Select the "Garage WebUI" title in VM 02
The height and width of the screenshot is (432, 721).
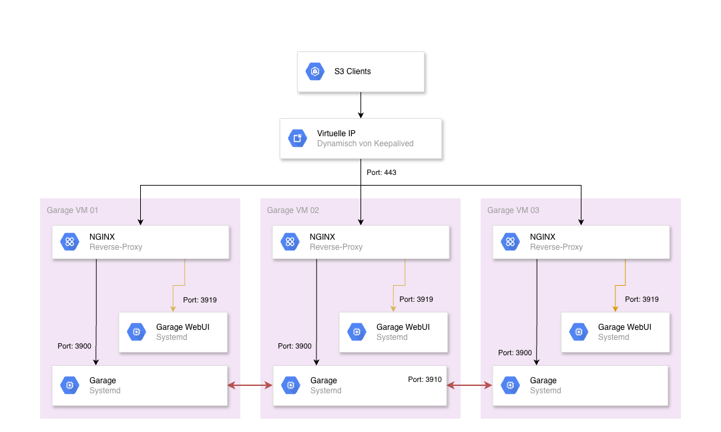pos(403,327)
